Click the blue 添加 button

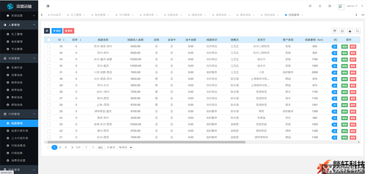pos(57,31)
